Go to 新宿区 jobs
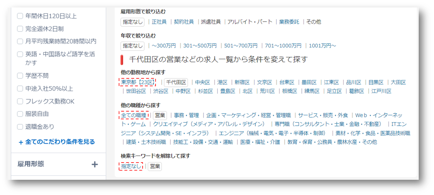434x195 pixels. pos(242,82)
